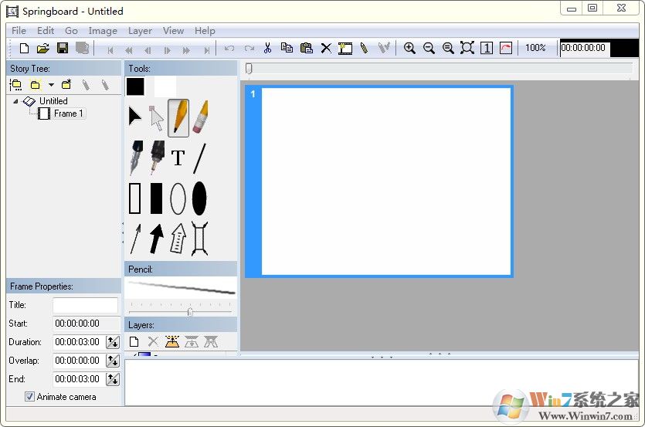Choose the filled ellipse shape tool

(199, 198)
